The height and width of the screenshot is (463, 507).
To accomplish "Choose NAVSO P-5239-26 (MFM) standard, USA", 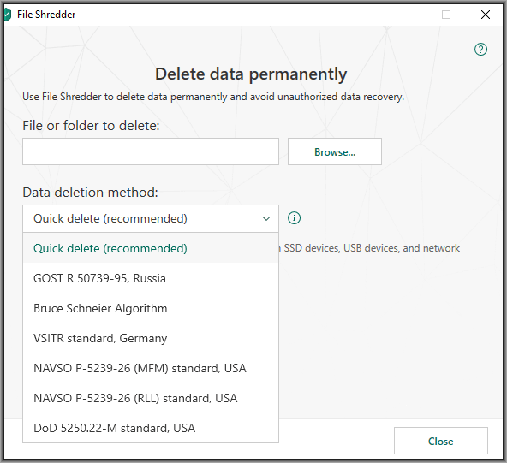I will click(151, 368).
